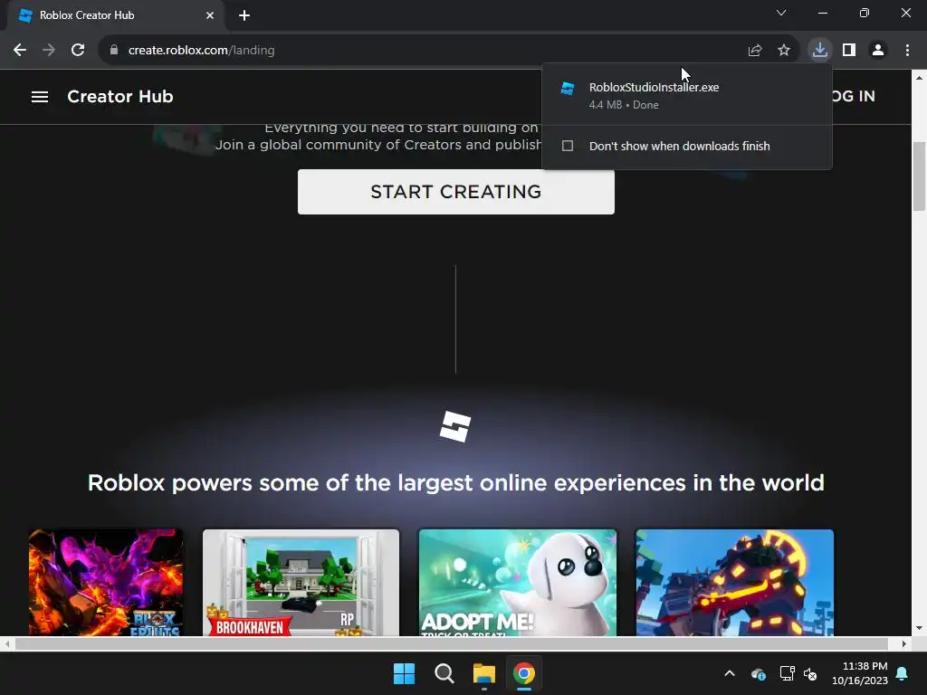This screenshot has height=695, width=927.
Task: Open the Creator Hub hamburger menu
Action: coord(40,96)
